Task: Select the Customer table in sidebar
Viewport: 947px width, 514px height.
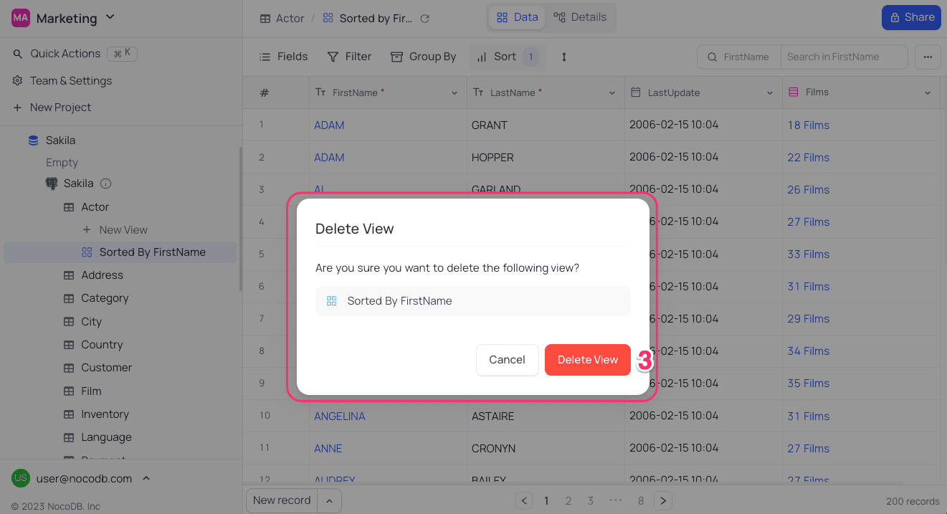Action: (x=106, y=368)
